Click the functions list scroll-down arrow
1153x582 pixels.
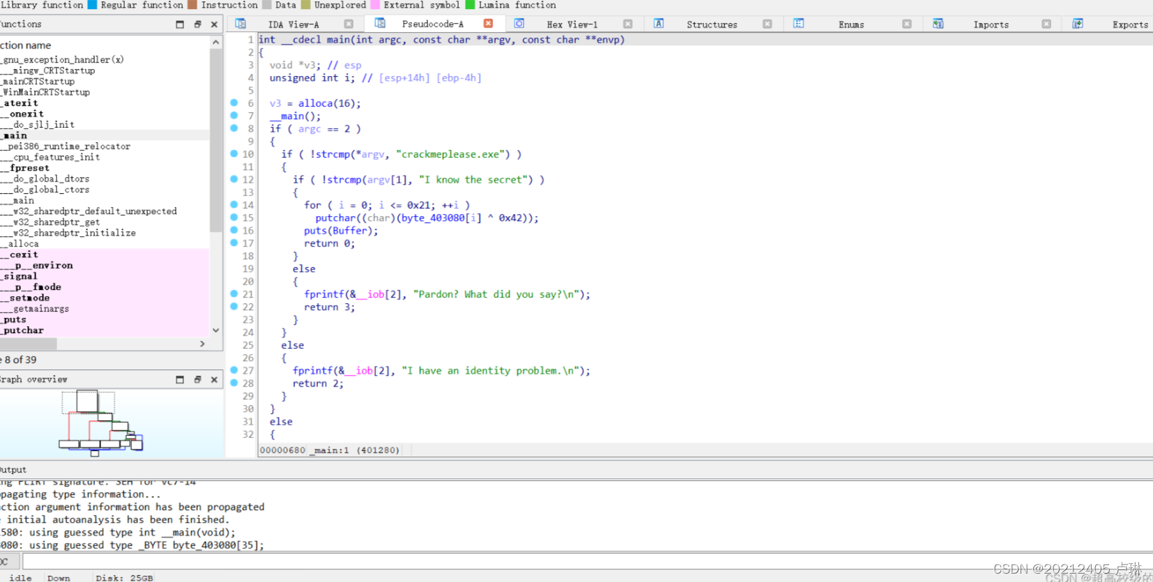tap(216, 330)
